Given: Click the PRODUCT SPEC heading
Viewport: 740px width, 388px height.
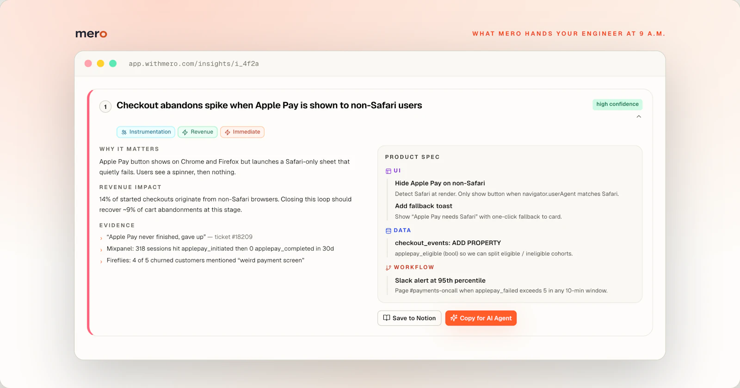Looking at the screenshot, I should [413, 157].
